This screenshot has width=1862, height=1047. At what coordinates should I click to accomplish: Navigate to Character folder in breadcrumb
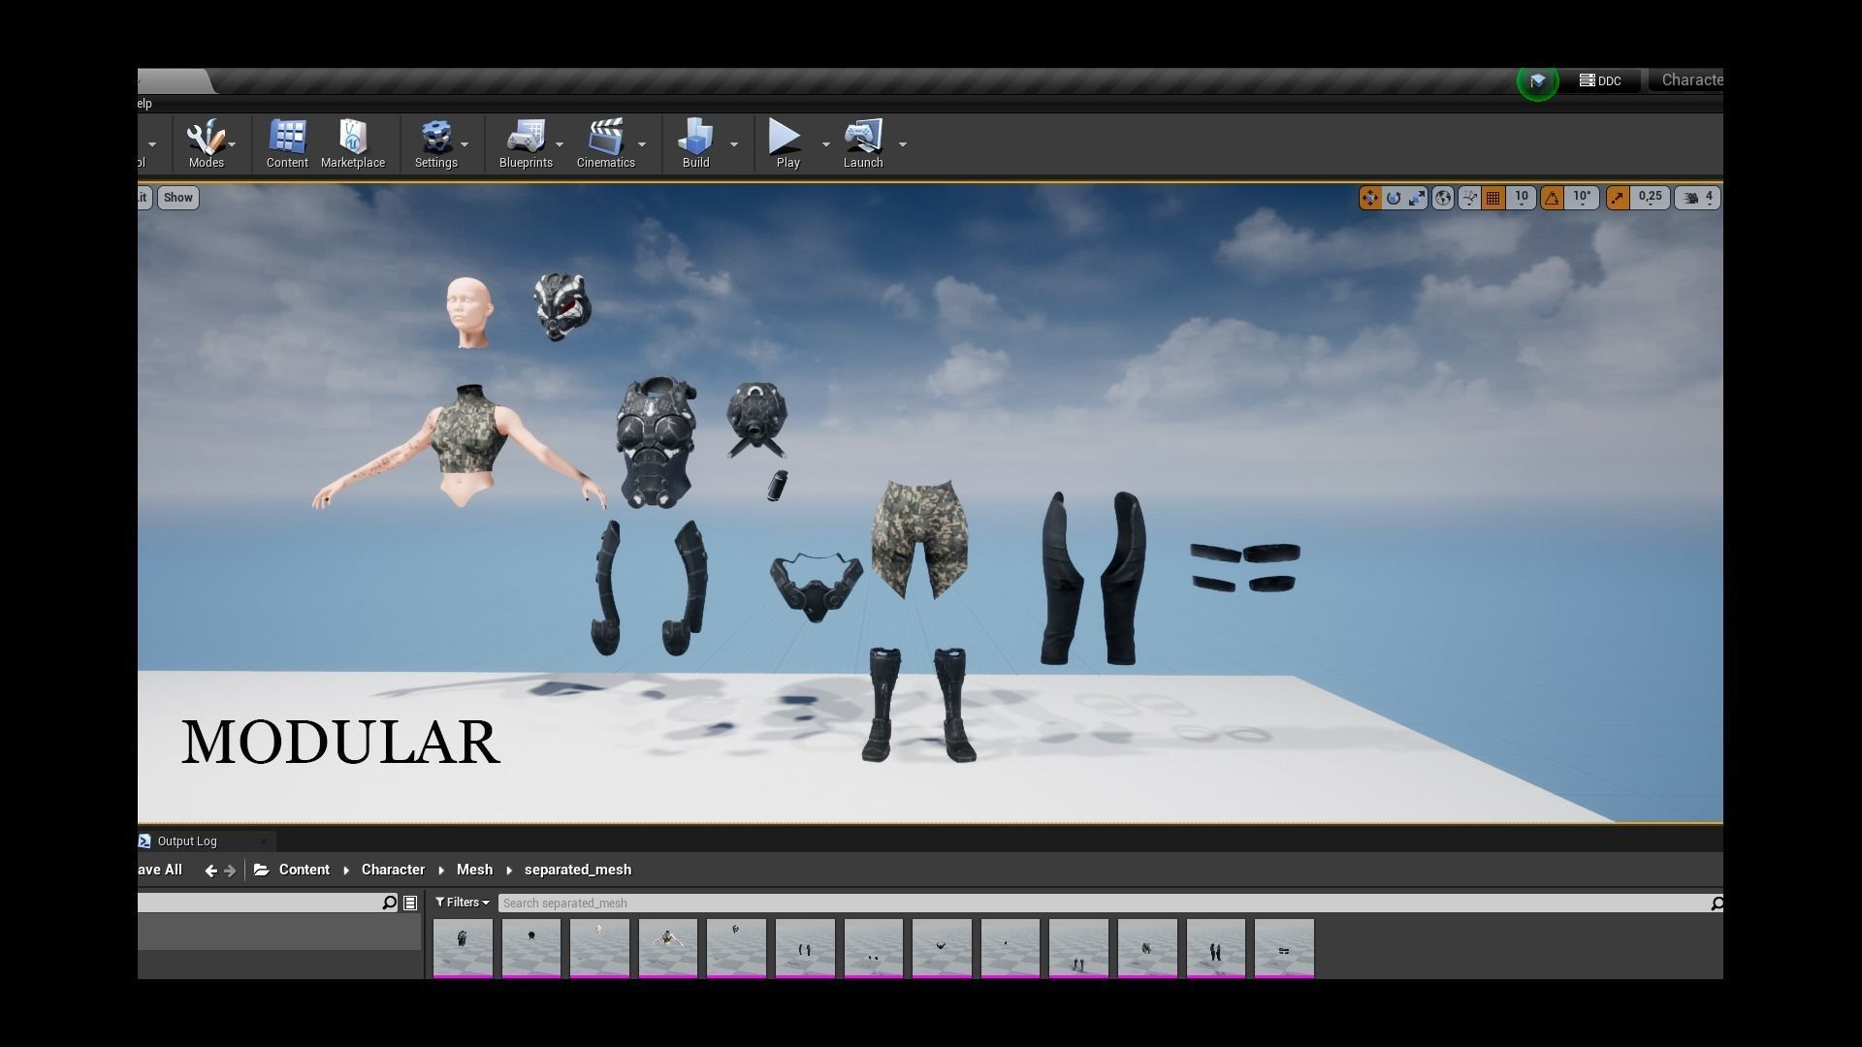[393, 870]
